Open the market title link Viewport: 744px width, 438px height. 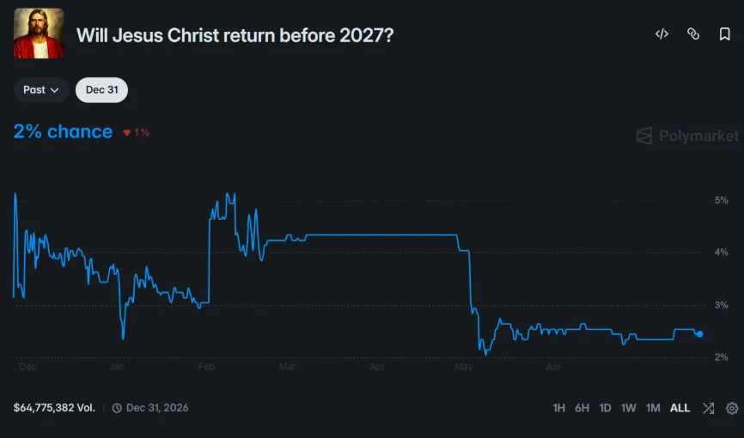(x=235, y=35)
